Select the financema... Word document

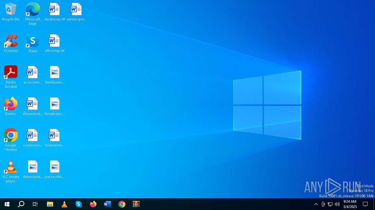(x=54, y=138)
